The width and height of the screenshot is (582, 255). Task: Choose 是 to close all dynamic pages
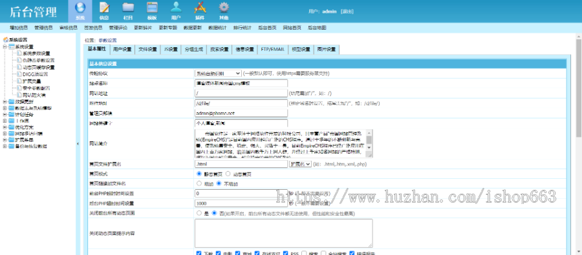click(x=199, y=214)
